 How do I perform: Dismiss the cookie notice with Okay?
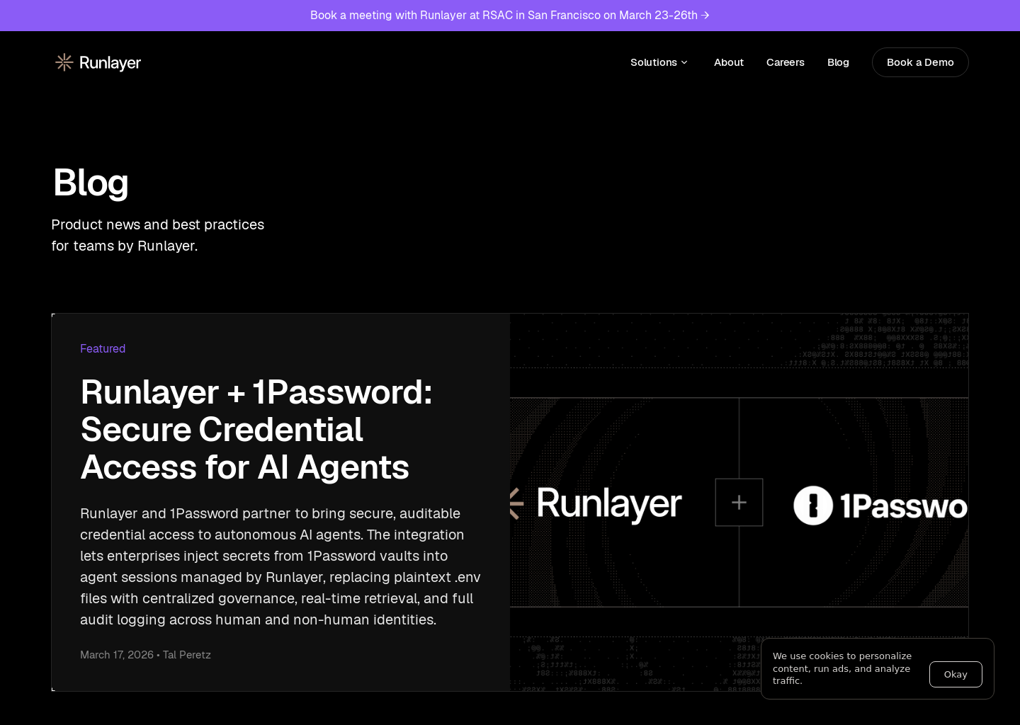click(x=955, y=674)
